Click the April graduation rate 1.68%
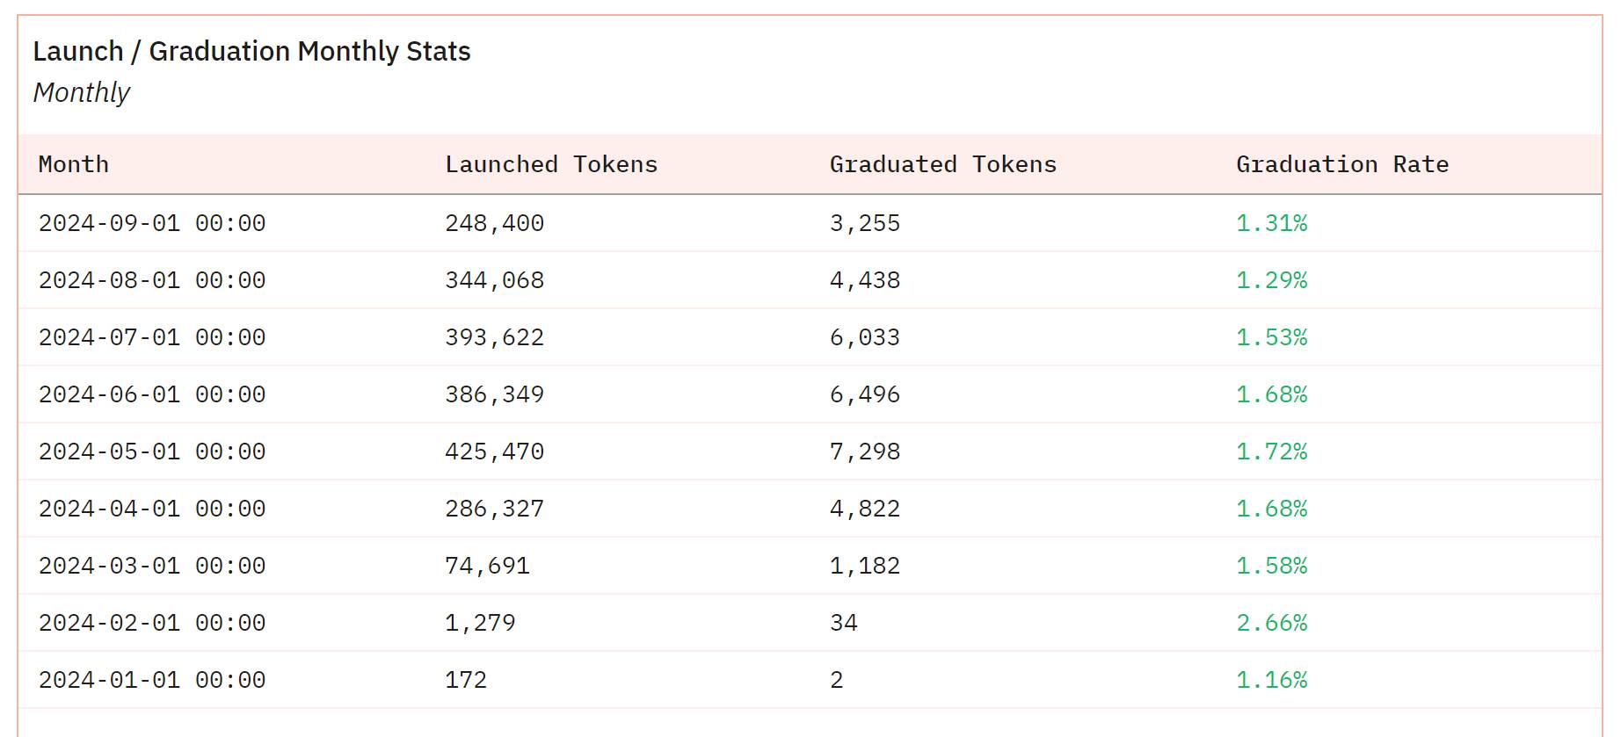This screenshot has height=737, width=1621. pos(1272,509)
